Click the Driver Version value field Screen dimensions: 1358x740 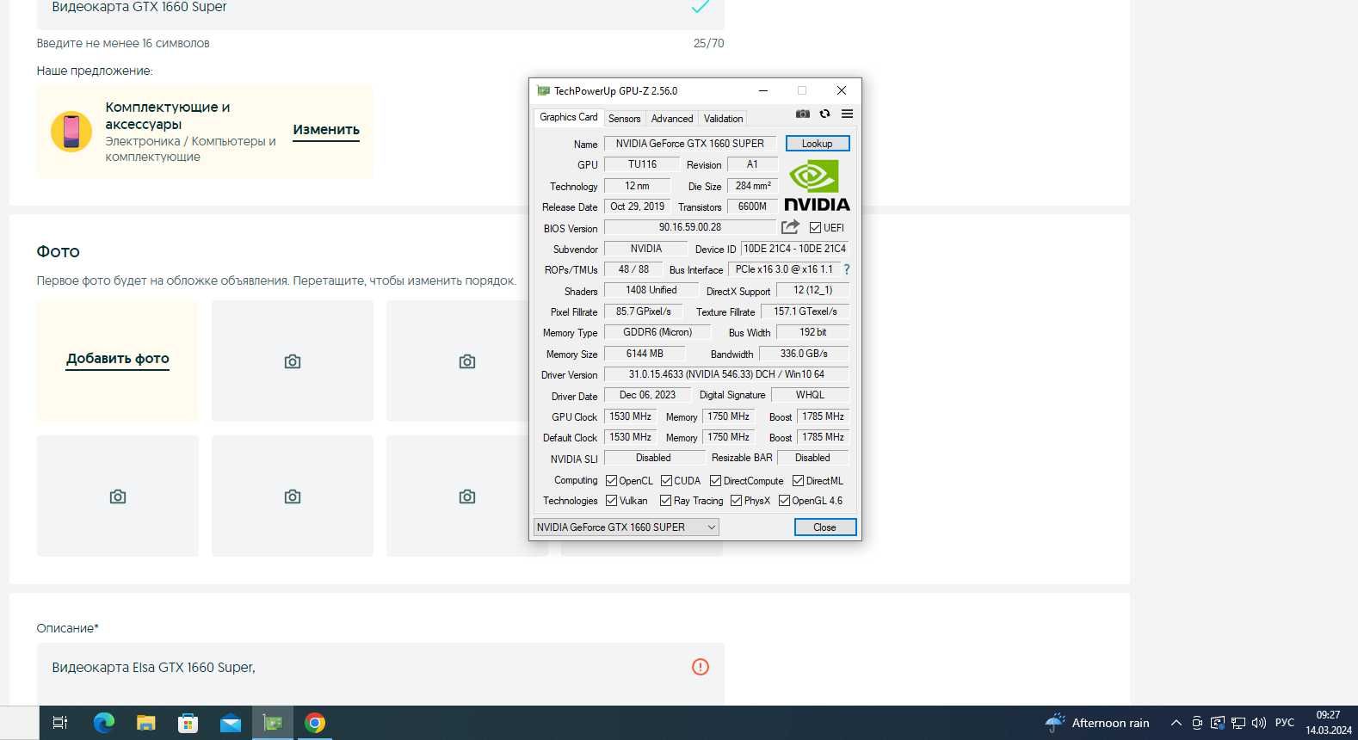point(726,374)
